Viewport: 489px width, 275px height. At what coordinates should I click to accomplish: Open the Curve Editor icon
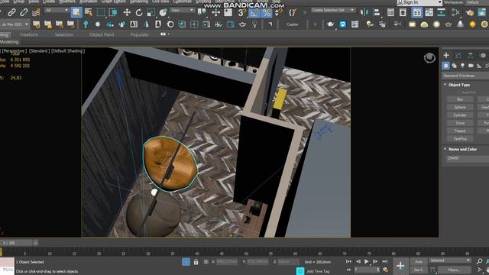coord(429,12)
